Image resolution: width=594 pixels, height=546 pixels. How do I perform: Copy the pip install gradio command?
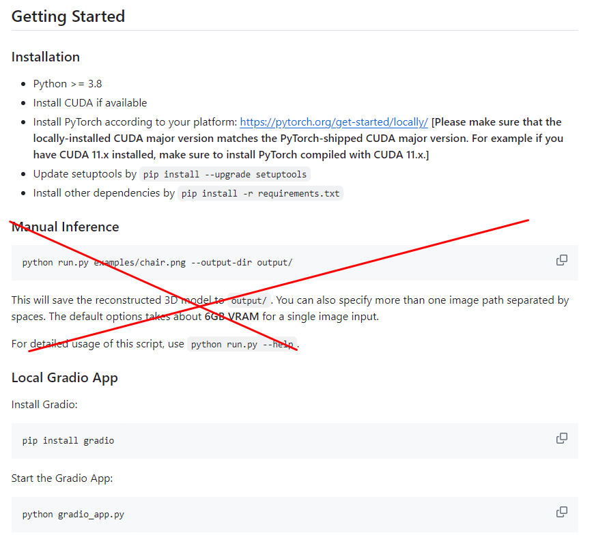[562, 438]
